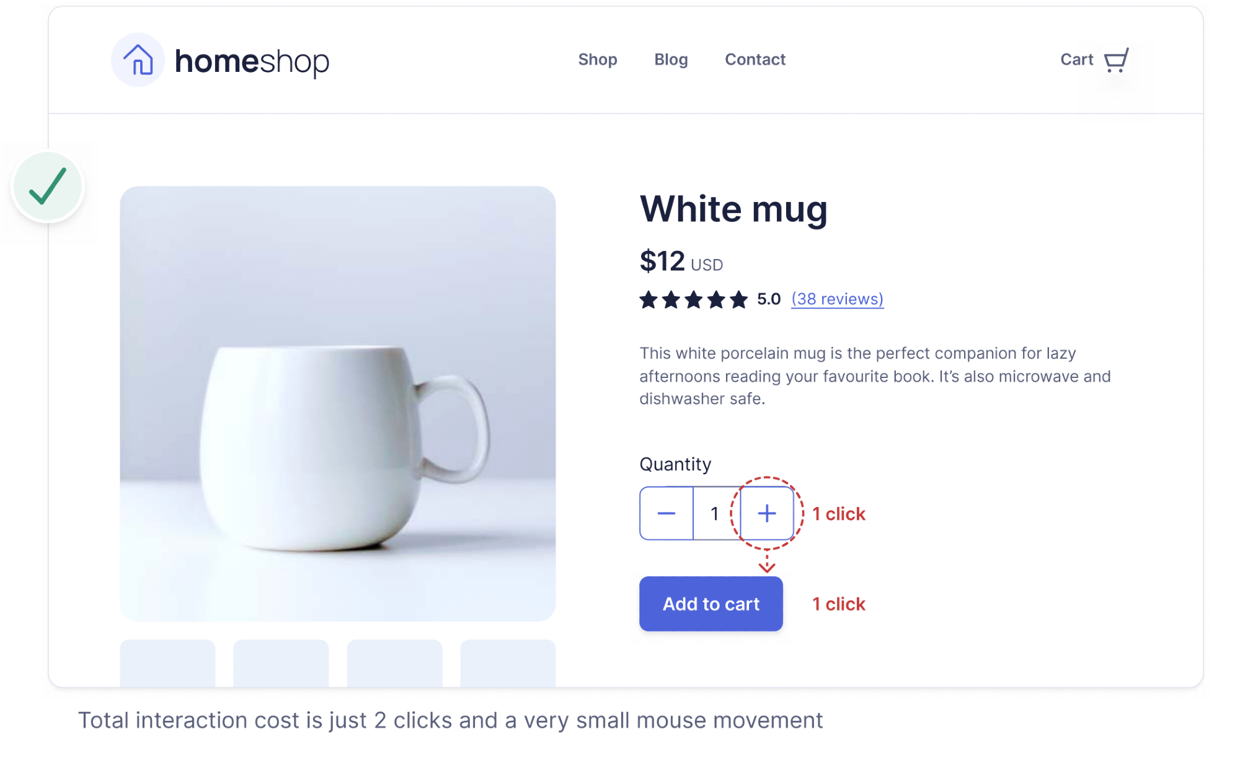Select the first product thumbnail
The image size is (1240, 769).
pyautogui.click(x=167, y=663)
